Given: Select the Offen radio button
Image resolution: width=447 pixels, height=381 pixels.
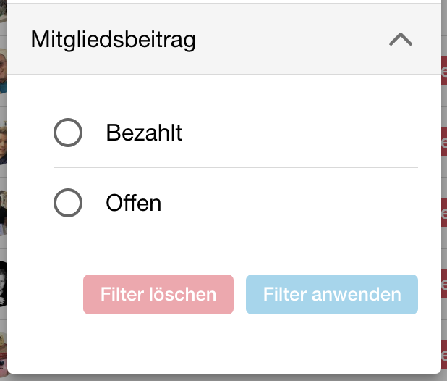Looking at the screenshot, I should [68, 203].
